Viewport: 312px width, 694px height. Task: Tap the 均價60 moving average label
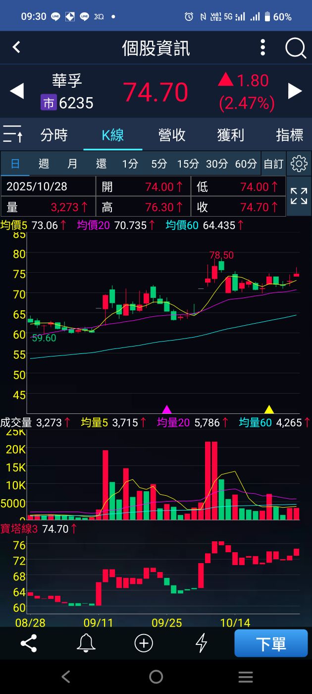point(182,226)
